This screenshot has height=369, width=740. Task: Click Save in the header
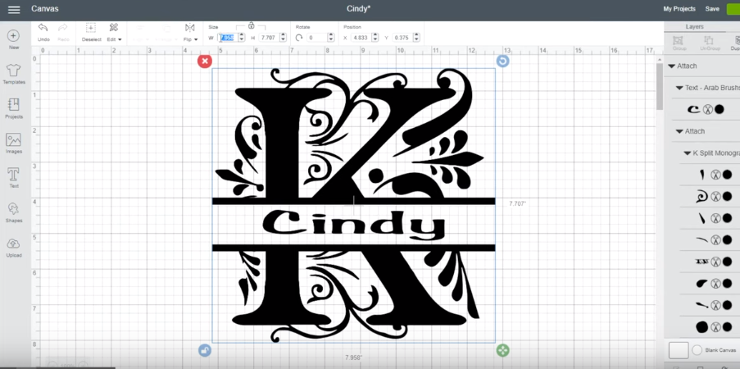(x=712, y=9)
